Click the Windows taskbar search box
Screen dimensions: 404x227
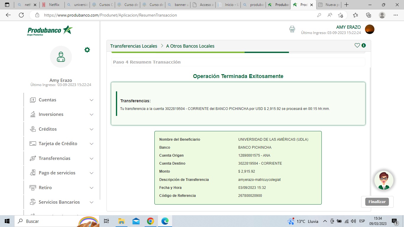pyautogui.click(x=47, y=221)
